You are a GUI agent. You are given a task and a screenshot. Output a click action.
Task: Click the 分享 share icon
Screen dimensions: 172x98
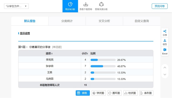pos(165,33)
